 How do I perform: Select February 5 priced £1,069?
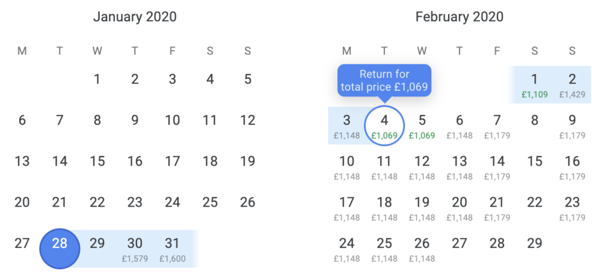coord(422,126)
